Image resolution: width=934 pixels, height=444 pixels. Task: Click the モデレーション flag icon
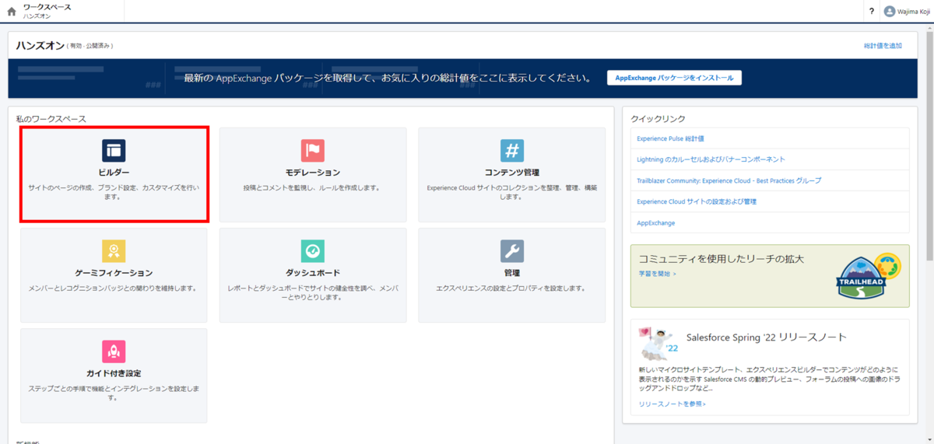(x=313, y=151)
